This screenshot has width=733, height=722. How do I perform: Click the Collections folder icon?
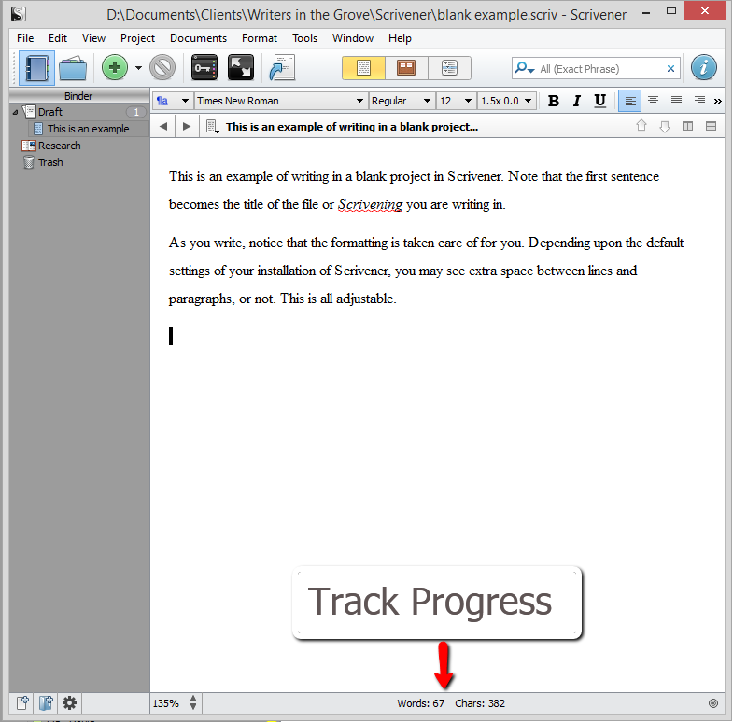pos(75,68)
